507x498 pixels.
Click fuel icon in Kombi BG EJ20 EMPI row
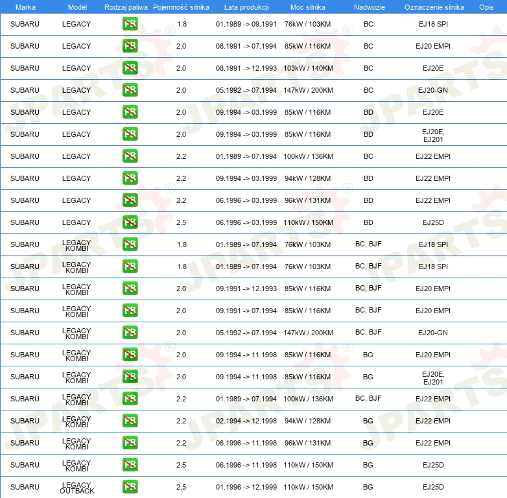click(x=130, y=355)
